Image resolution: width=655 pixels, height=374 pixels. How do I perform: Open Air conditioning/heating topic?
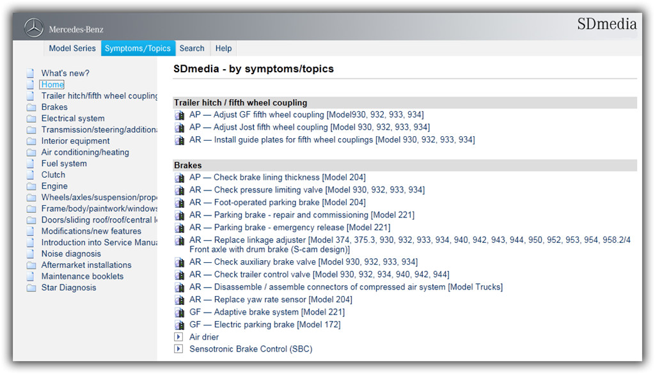click(85, 152)
